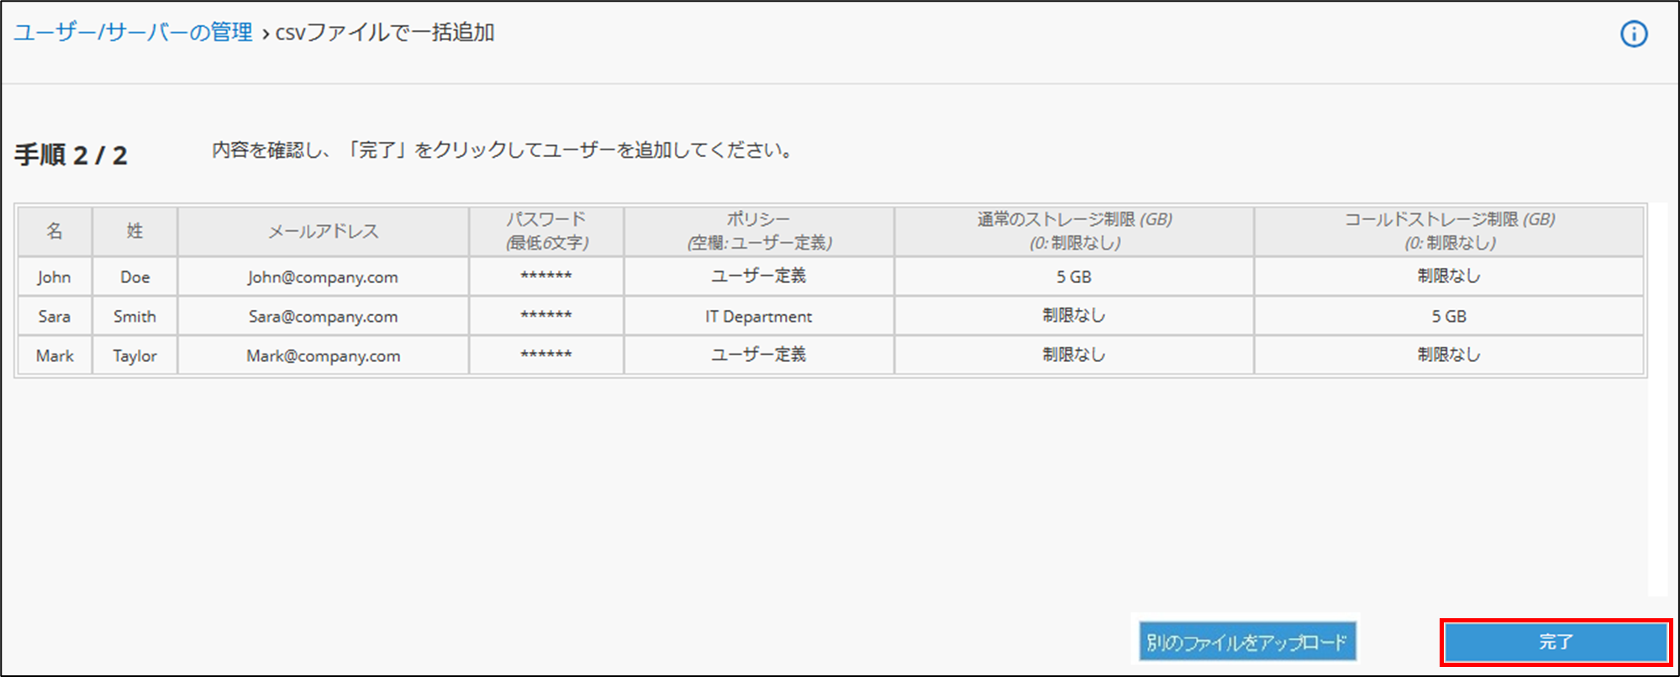Click the John first name cell
This screenshot has height=677, width=1680.
click(x=55, y=276)
